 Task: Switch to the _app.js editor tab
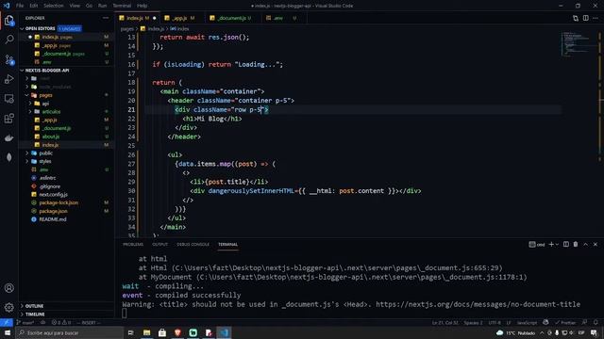(179, 18)
